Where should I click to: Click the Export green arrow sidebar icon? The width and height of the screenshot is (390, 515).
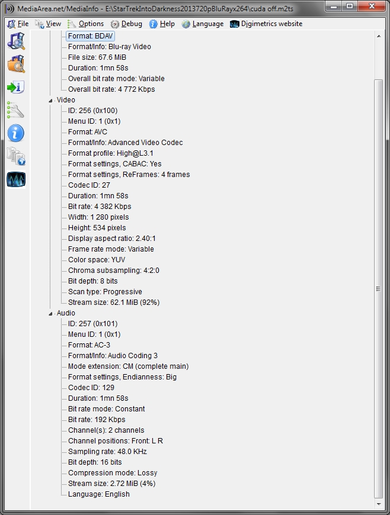[16, 87]
